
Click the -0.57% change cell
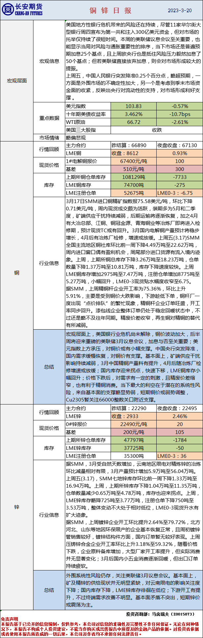(x=179, y=106)
